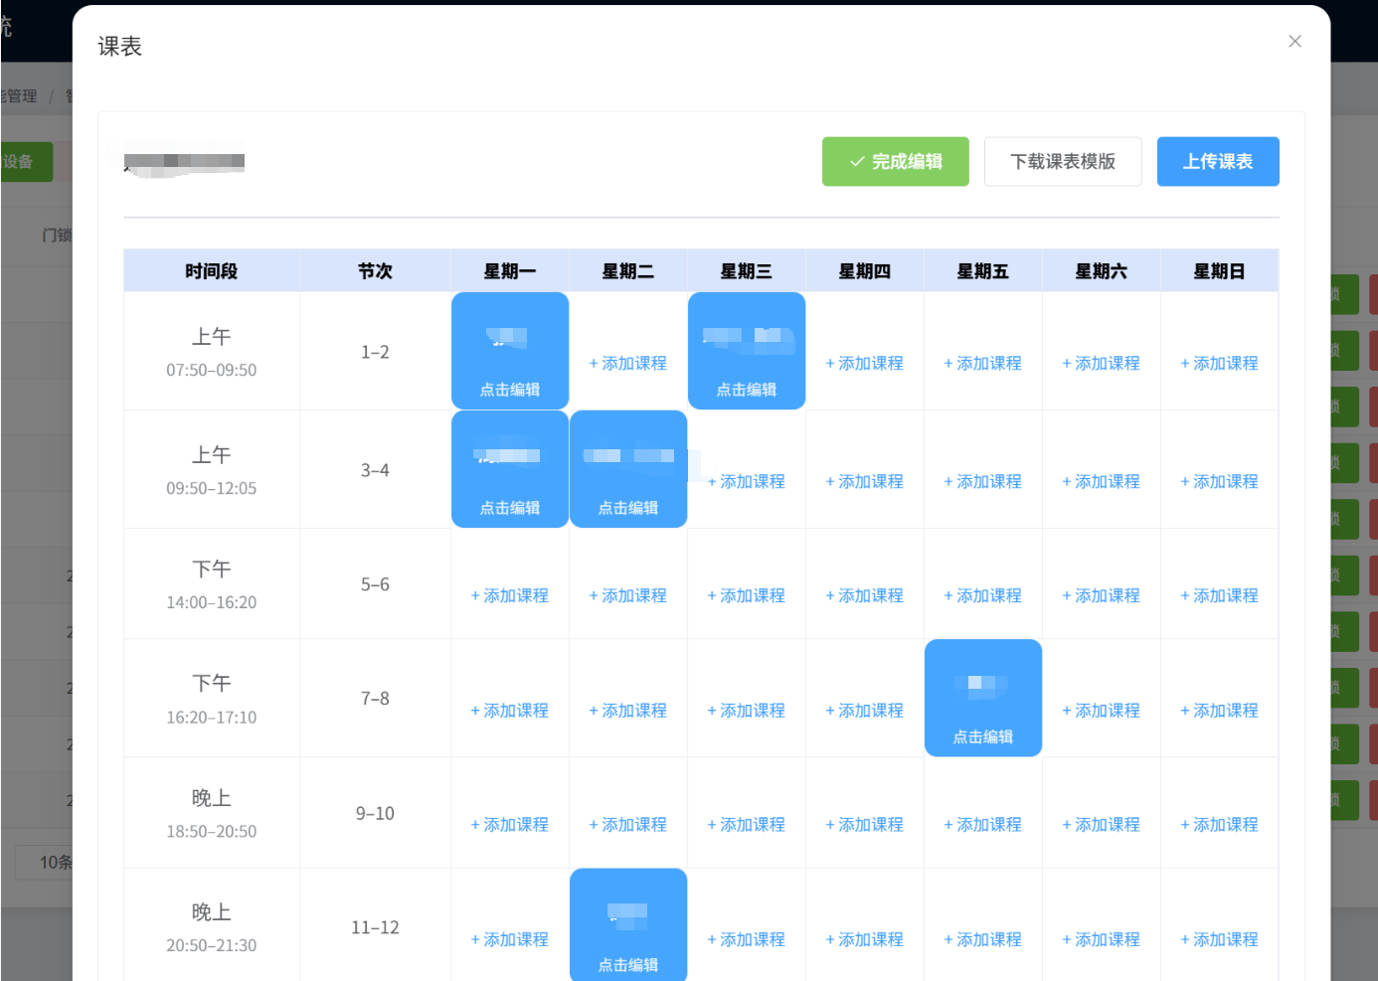Add a course for Thursday period 7-8
Screen dimensions: 1378x981
click(865, 712)
